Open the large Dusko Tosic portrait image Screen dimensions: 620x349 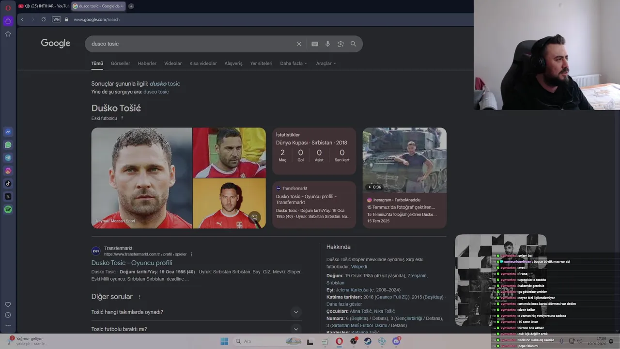click(x=141, y=178)
